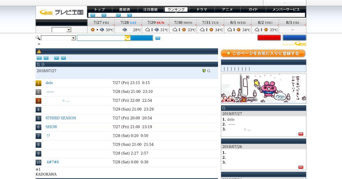Select the 7/31 TUE date column

[x=210, y=22]
